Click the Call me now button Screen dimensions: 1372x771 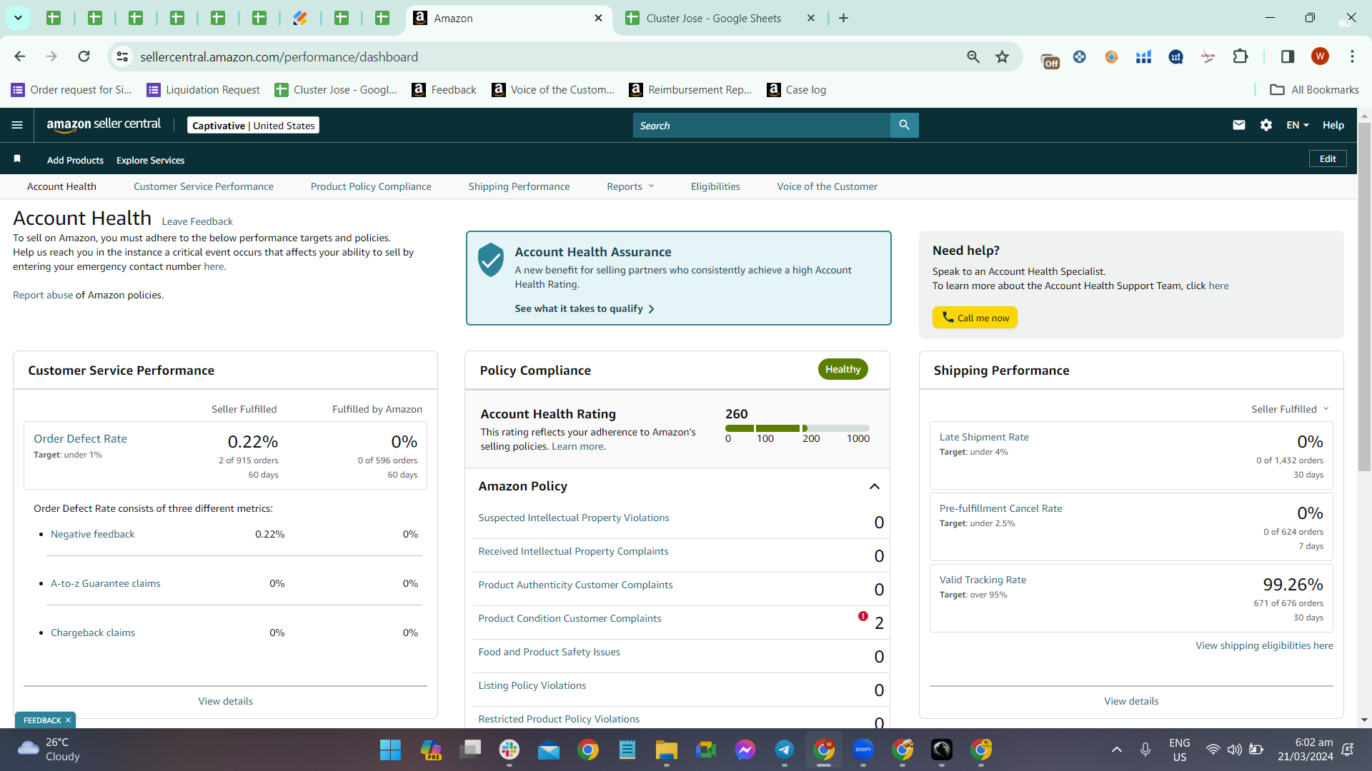975,318
